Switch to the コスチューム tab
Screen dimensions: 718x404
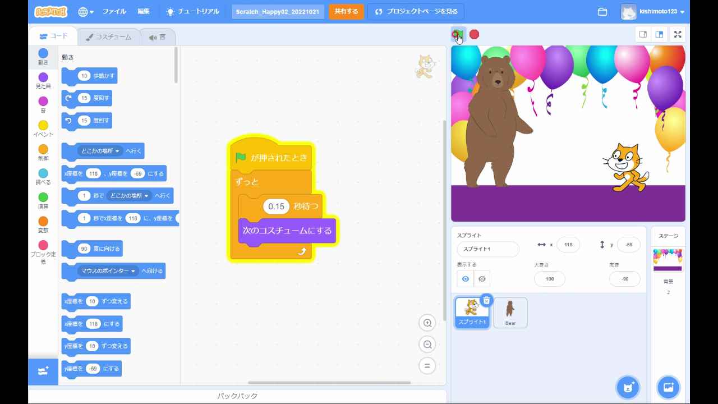click(109, 37)
